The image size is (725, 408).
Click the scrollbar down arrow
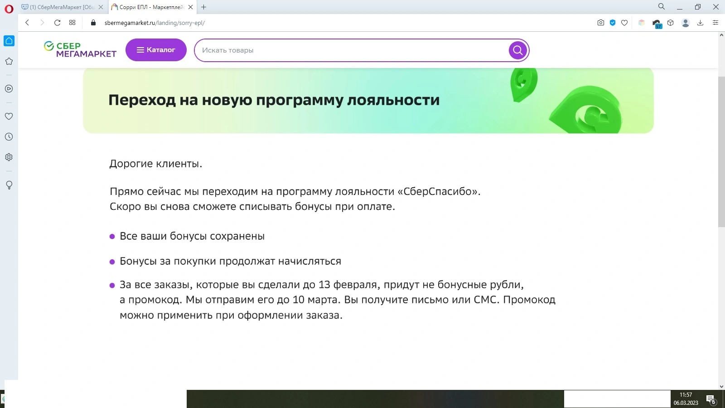(721, 386)
